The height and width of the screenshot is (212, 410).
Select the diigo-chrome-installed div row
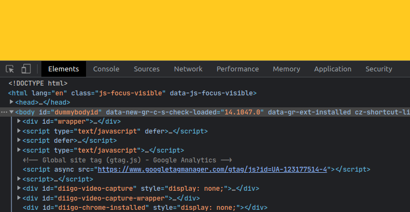click(x=145, y=208)
